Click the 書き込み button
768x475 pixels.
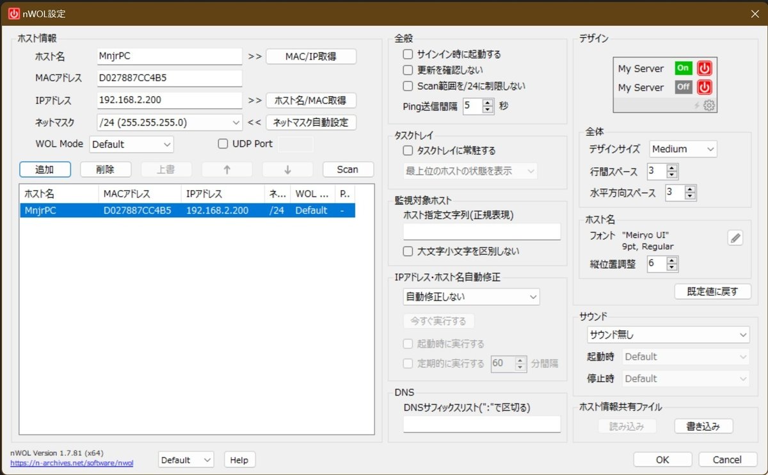(x=703, y=426)
